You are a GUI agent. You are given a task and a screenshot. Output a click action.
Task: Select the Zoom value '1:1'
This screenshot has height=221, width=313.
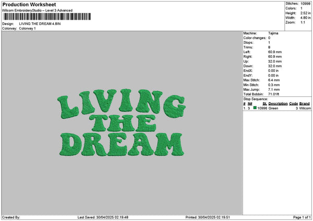tap(303, 22)
